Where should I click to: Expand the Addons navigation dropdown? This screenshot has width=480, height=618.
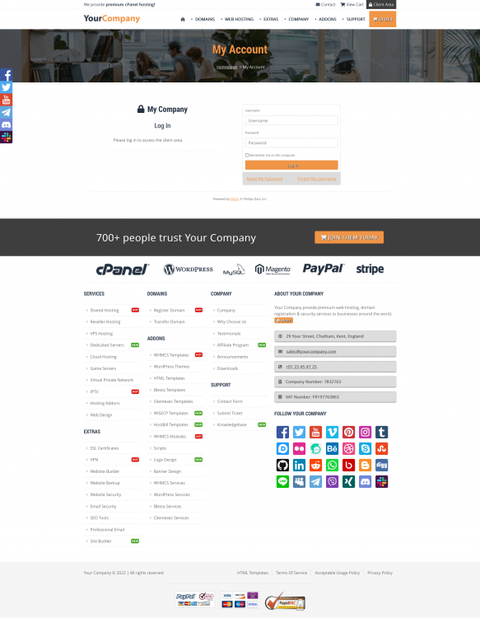(326, 19)
